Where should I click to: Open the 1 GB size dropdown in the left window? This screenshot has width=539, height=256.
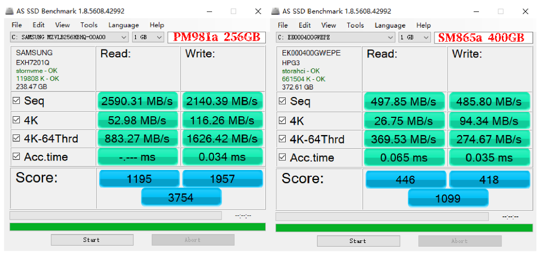pyautogui.click(x=148, y=37)
